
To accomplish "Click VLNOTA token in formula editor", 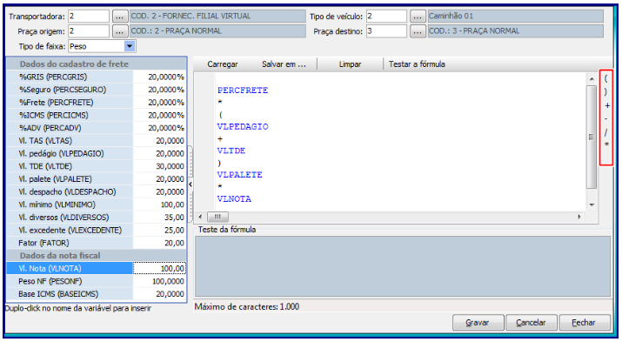I will 234,198.
